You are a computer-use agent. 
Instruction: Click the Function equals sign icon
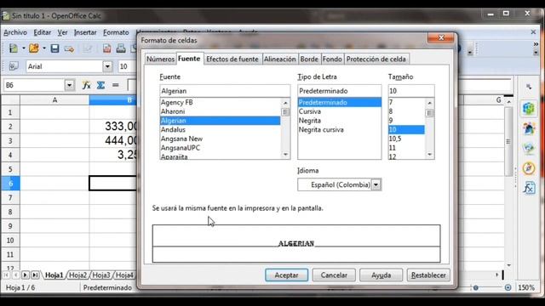116,85
